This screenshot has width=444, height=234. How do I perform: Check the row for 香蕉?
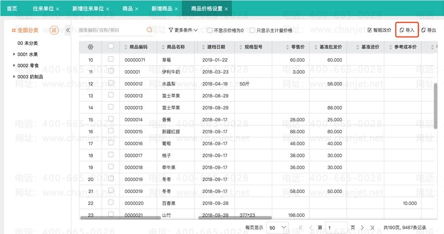(x=111, y=118)
